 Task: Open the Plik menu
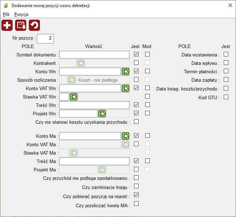pos(6,14)
